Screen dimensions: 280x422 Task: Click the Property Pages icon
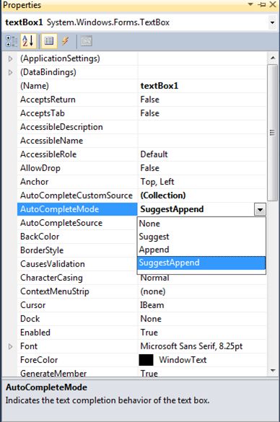87,41
